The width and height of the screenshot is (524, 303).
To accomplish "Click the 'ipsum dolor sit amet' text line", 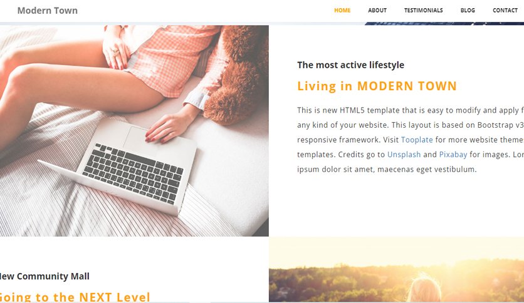I will pos(387,169).
